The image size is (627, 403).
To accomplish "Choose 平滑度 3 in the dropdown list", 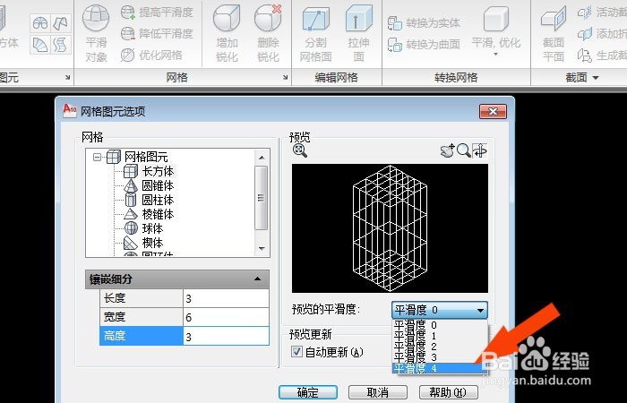I will [440, 357].
